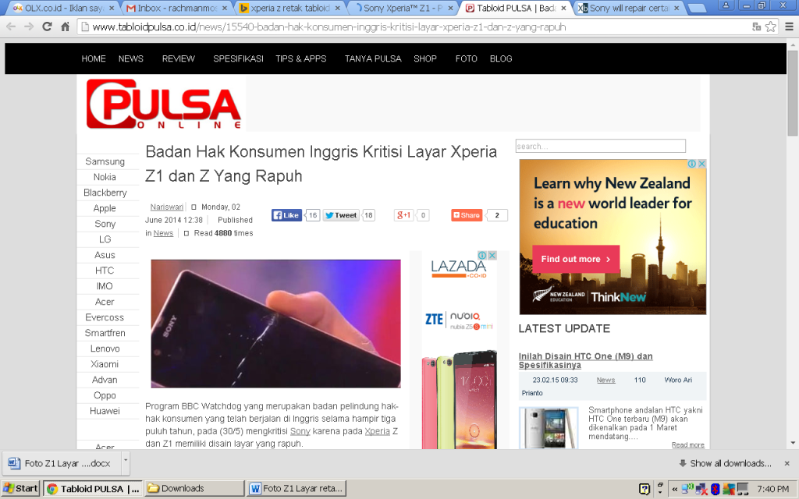799x499 pixels.
Task: Click the Bluetooth tray icon
Action: point(715,490)
